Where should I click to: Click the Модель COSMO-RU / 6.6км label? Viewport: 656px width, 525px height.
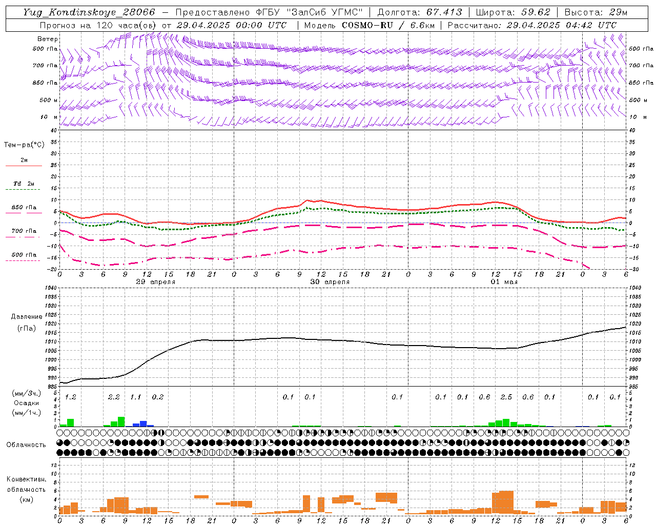(369, 25)
